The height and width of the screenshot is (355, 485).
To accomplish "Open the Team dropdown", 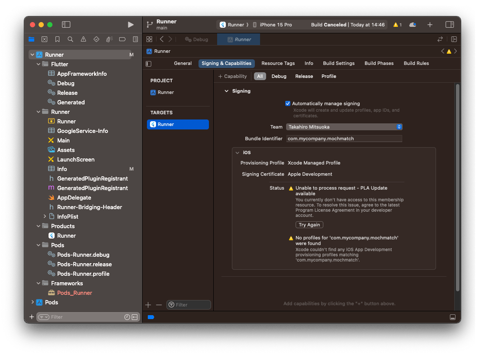I will [344, 127].
